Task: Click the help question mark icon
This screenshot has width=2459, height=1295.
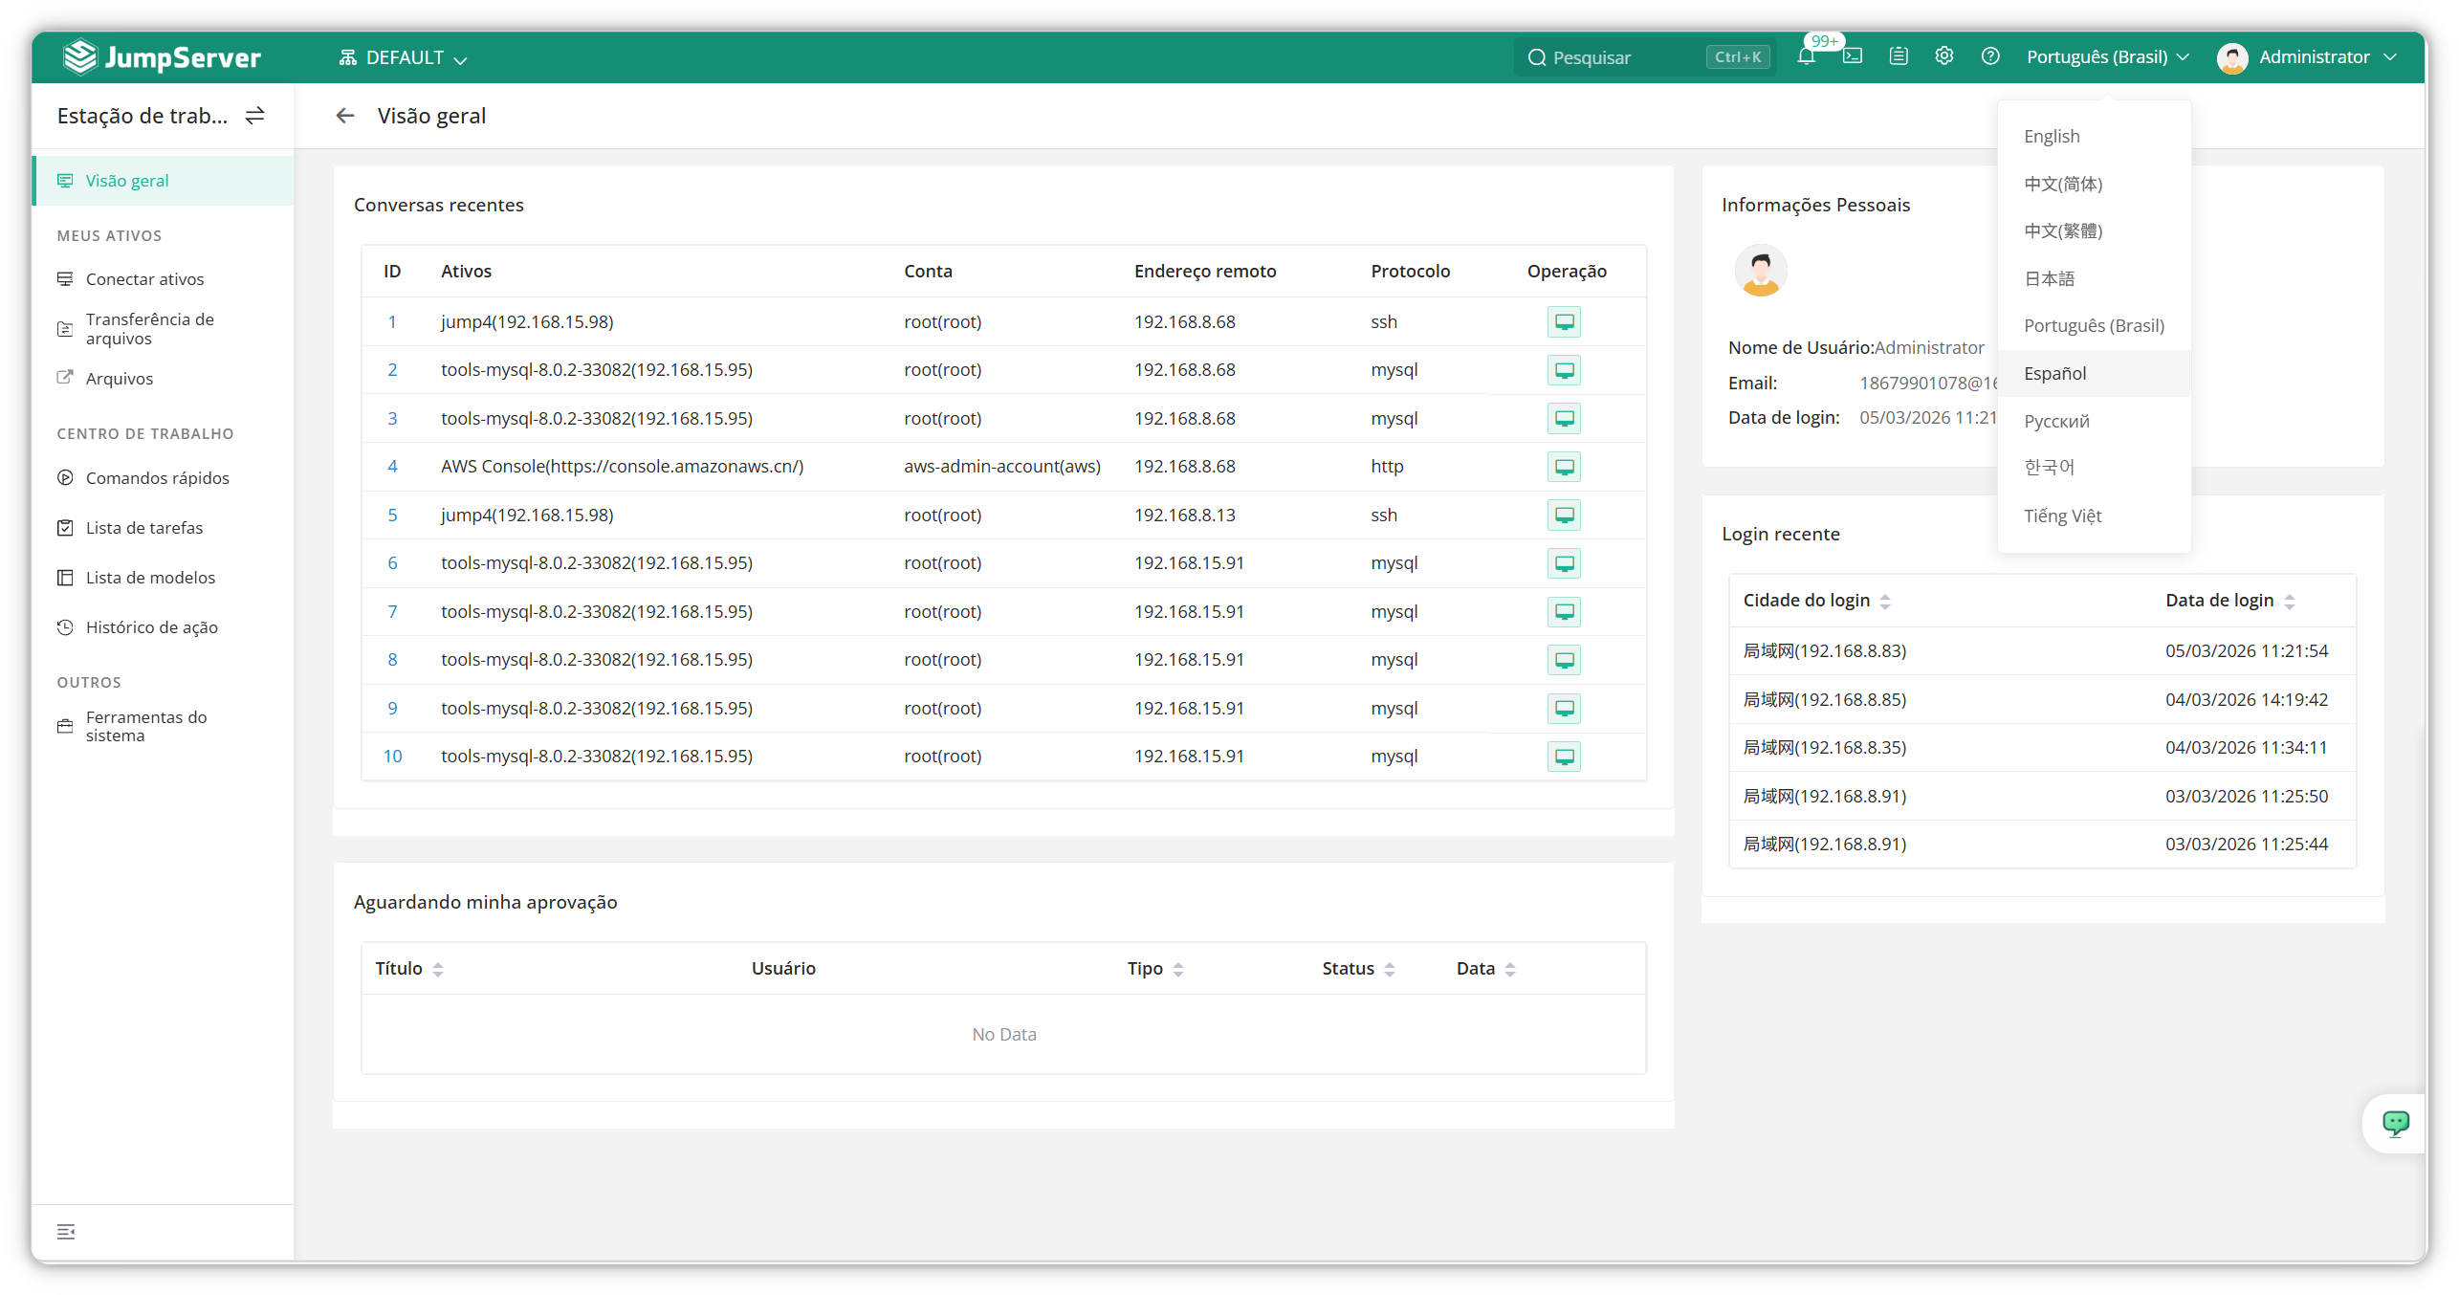Action: pyautogui.click(x=1990, y=56)
